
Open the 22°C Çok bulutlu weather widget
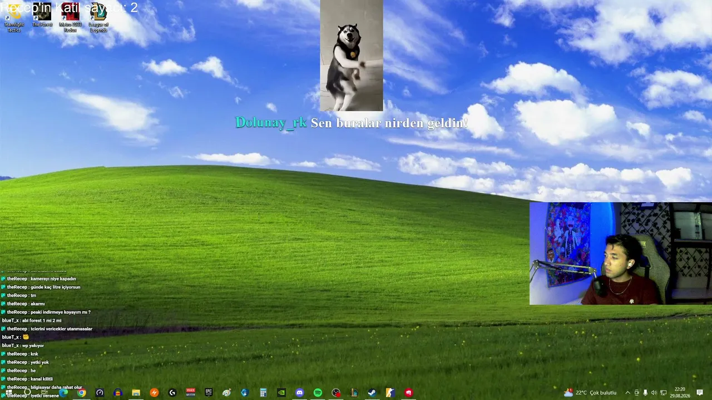pyautogui.click(x=590, y=393)
